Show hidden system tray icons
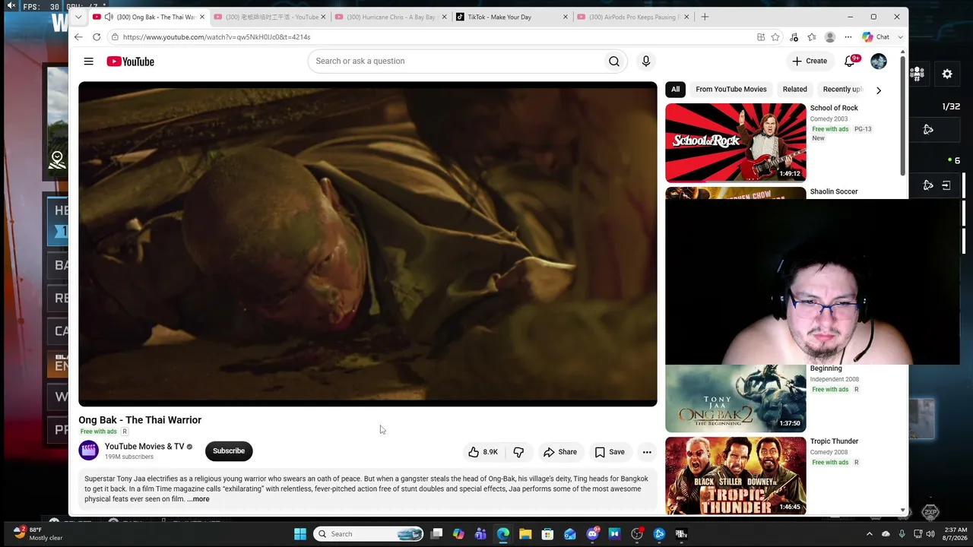The height and width of the screenshot is (547, 973). click(870, 534)
